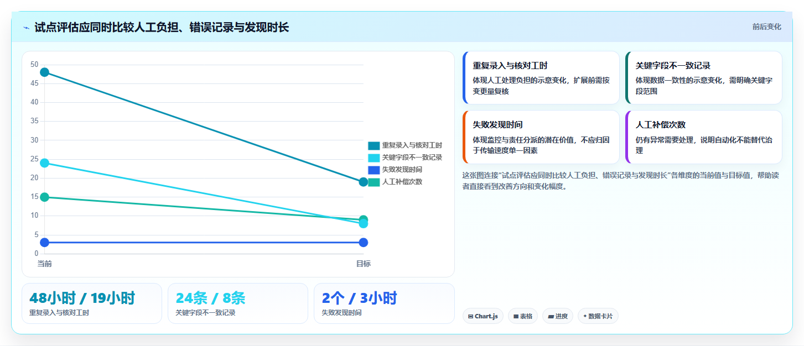Click card description 体现监控与责任分派的潜在价值
The height and width of the screenshot is (346, 804).
[541, 145]
